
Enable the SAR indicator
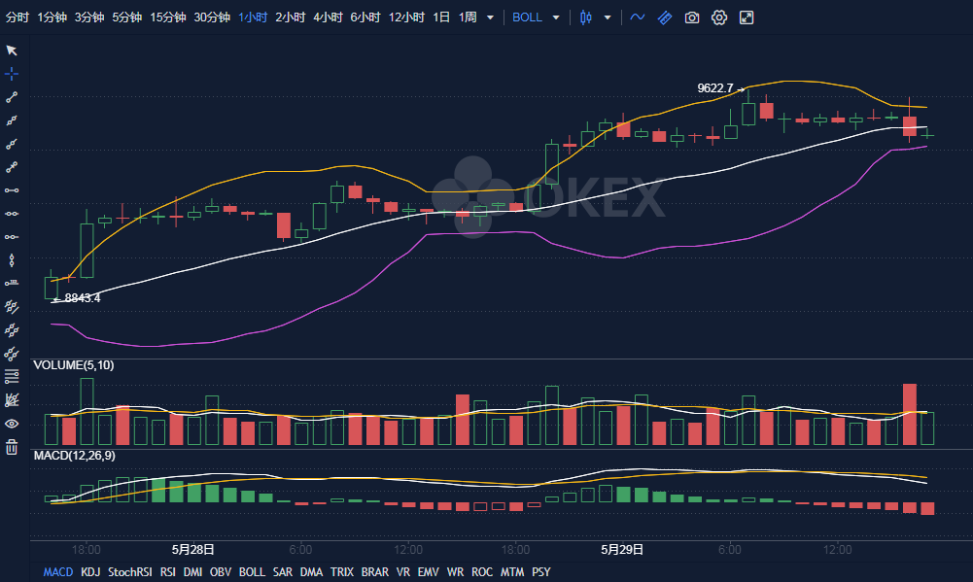tap(283, 572)
